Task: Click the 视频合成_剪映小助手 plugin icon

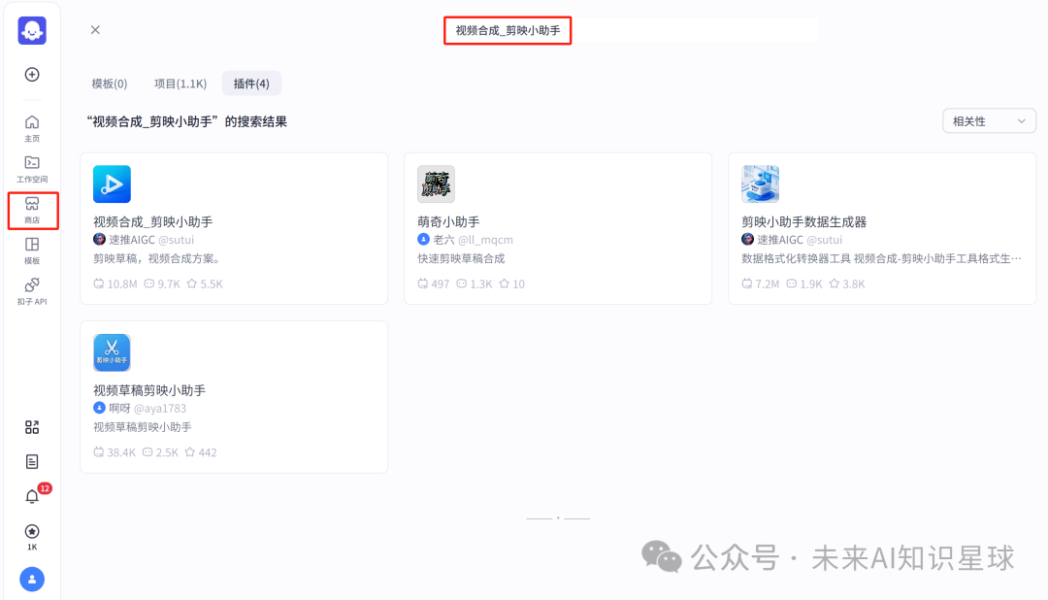Action: tap(112, 183)
